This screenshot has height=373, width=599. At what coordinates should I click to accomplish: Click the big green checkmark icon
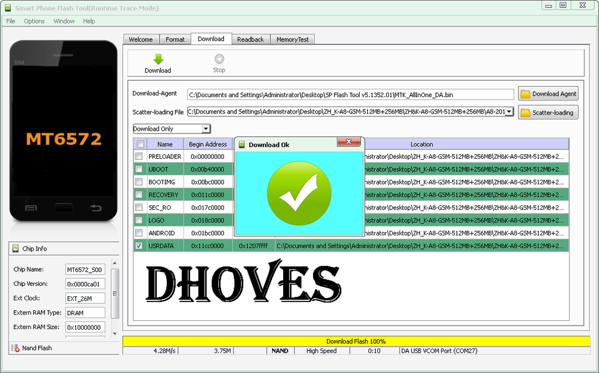pyautogui.click(x=299, y=193)
